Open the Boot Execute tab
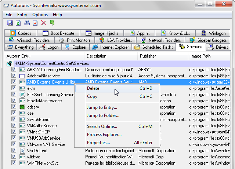235x169 pixels. [59, 33]
